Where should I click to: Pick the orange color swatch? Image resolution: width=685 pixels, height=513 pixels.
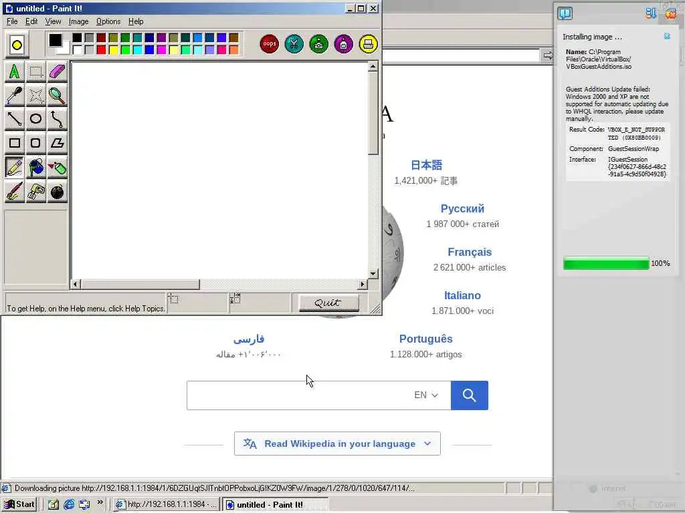233,50
